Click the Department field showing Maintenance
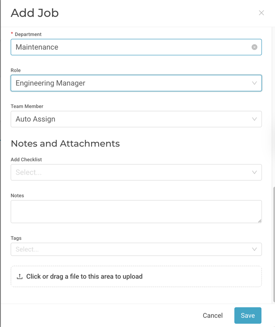The image size is (275, 327). pos(136,47)
